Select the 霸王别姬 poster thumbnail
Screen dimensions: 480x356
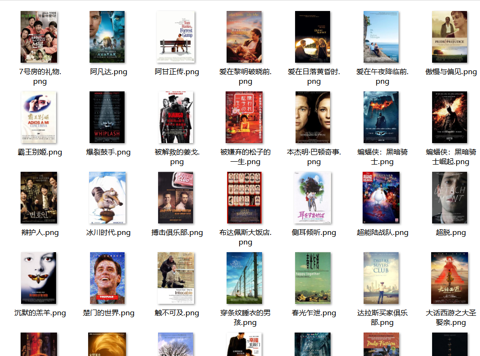point(39,117)
